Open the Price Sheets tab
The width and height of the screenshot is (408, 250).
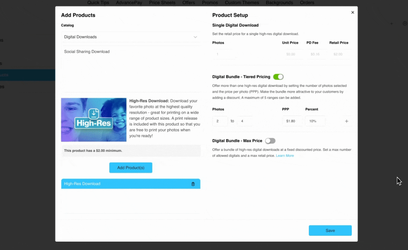tap(162, 3)
